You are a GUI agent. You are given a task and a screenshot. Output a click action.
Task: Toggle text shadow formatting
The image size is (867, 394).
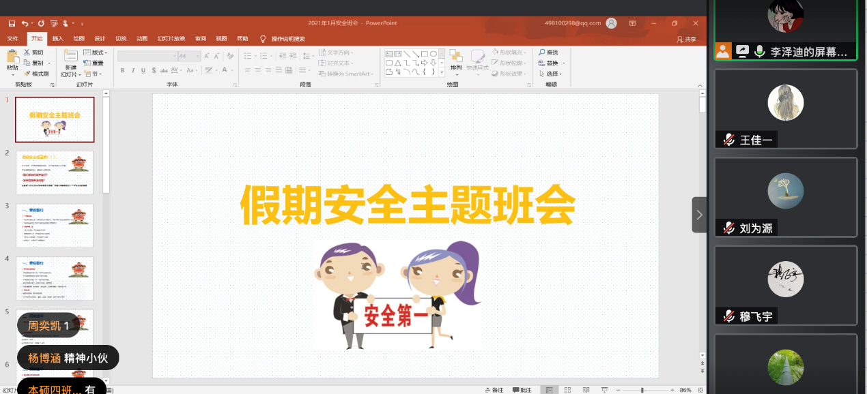tap(155, 70)
